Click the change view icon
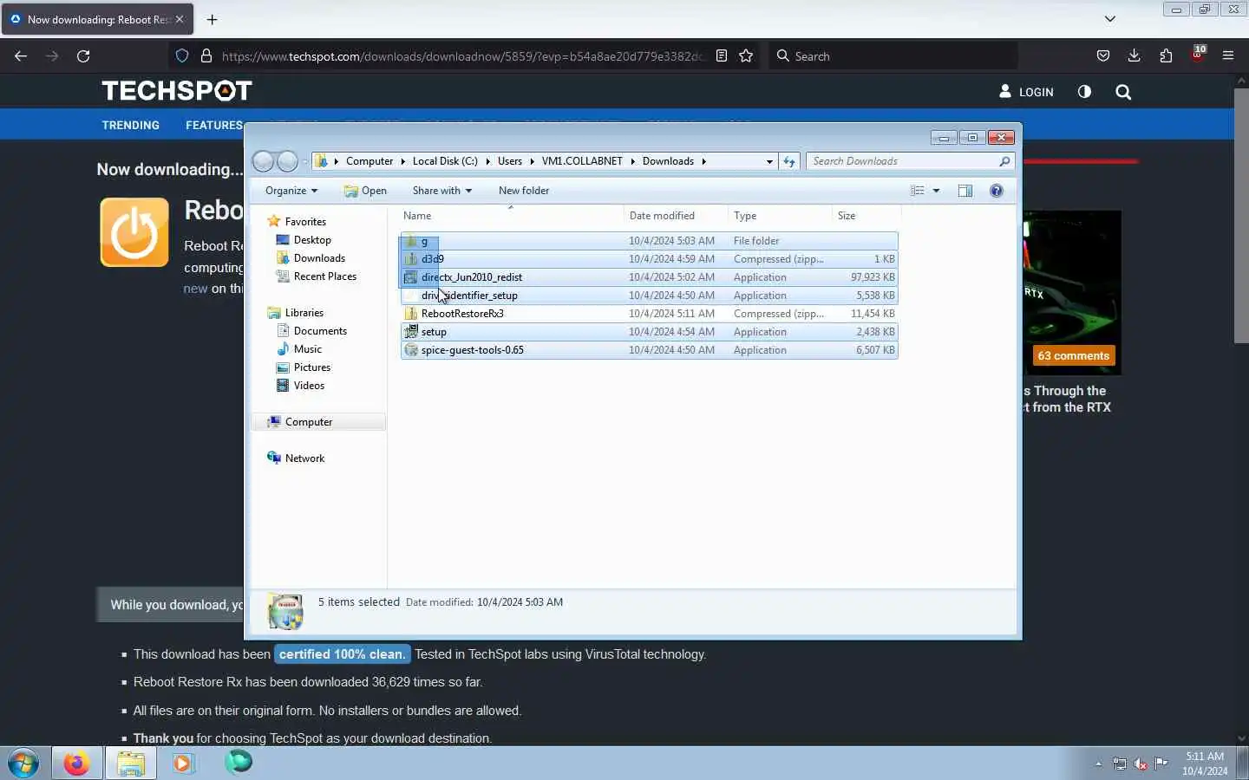The height and width of the screenshot is (780, 1249). pyautogui.click(x=918, y=191)
